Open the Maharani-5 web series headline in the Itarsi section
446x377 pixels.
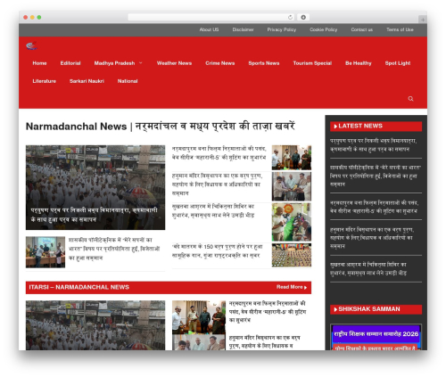tap(268, 312)
